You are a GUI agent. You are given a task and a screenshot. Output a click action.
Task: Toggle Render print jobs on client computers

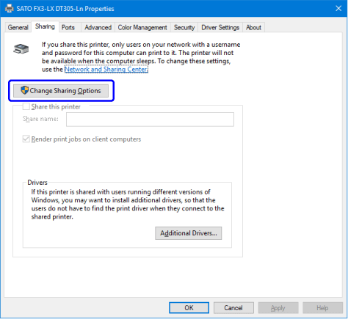26,139
